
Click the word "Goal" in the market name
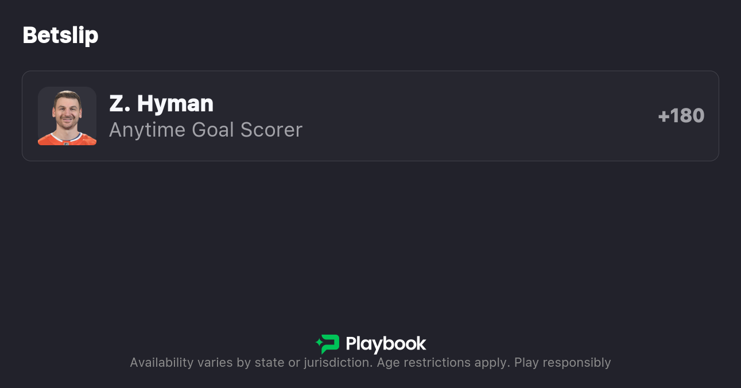[x=212, y=130]
